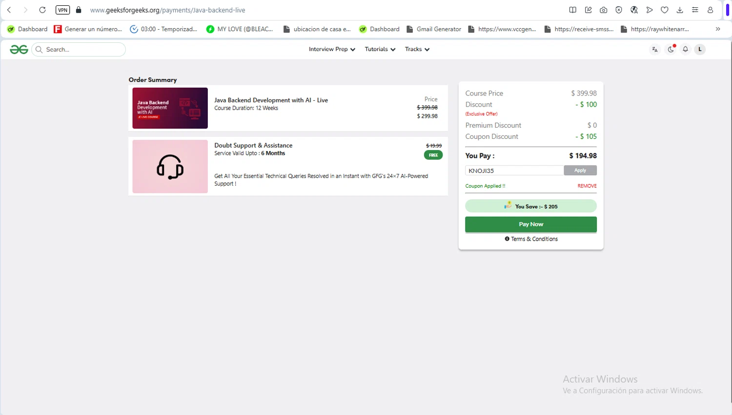The image size is (732, 415).
Task: Click green FREE badge
Action: pyautogui.click(x=433, y=155)
